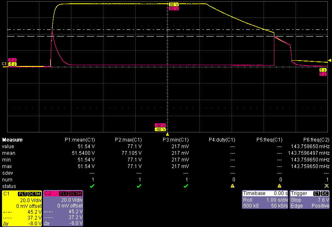Click the C1 ground level indicator at left

tap(5, 64)
